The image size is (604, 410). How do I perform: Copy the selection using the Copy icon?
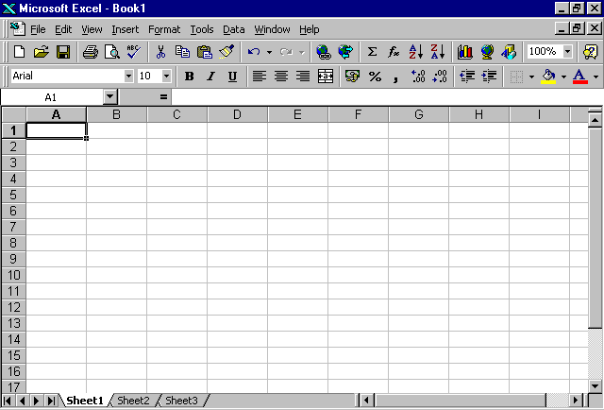[182, 51]
